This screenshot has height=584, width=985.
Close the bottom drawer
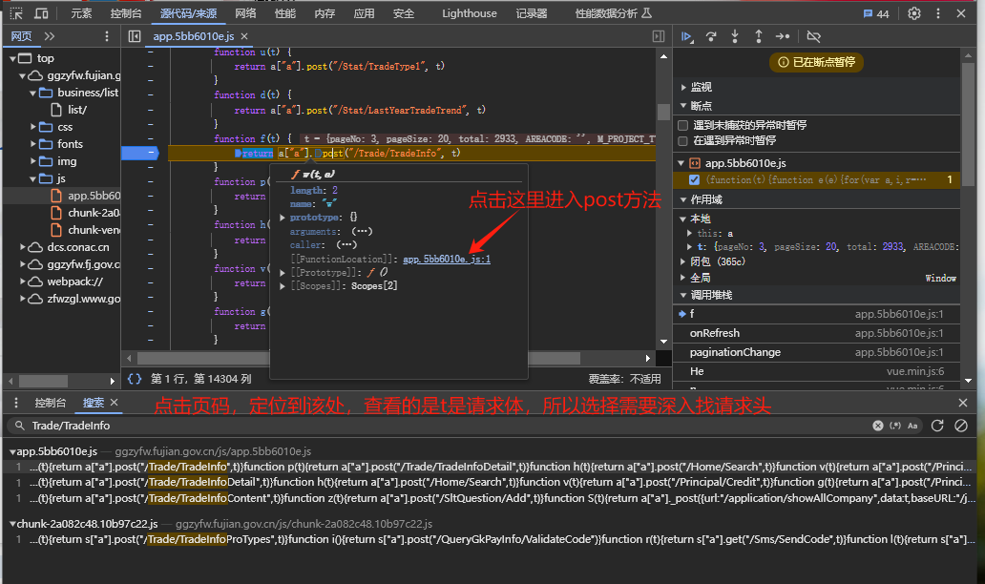pos(963,403)
